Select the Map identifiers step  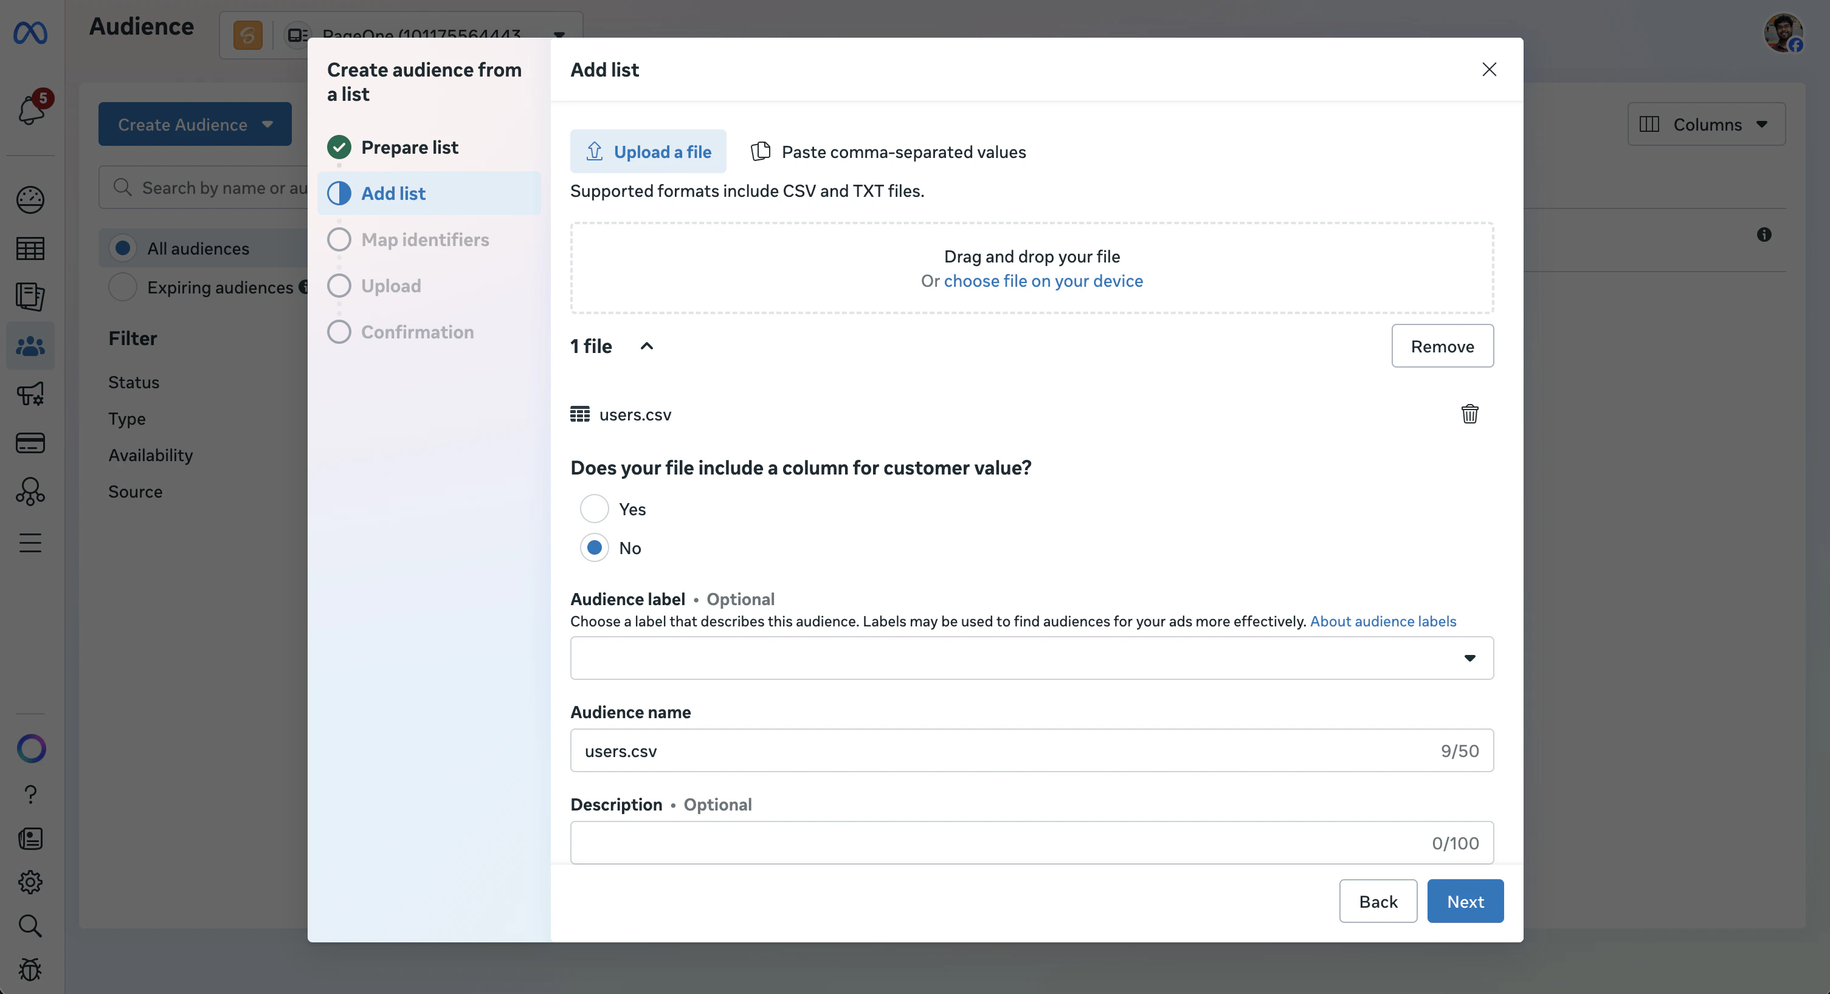click(x=424, y=239)
